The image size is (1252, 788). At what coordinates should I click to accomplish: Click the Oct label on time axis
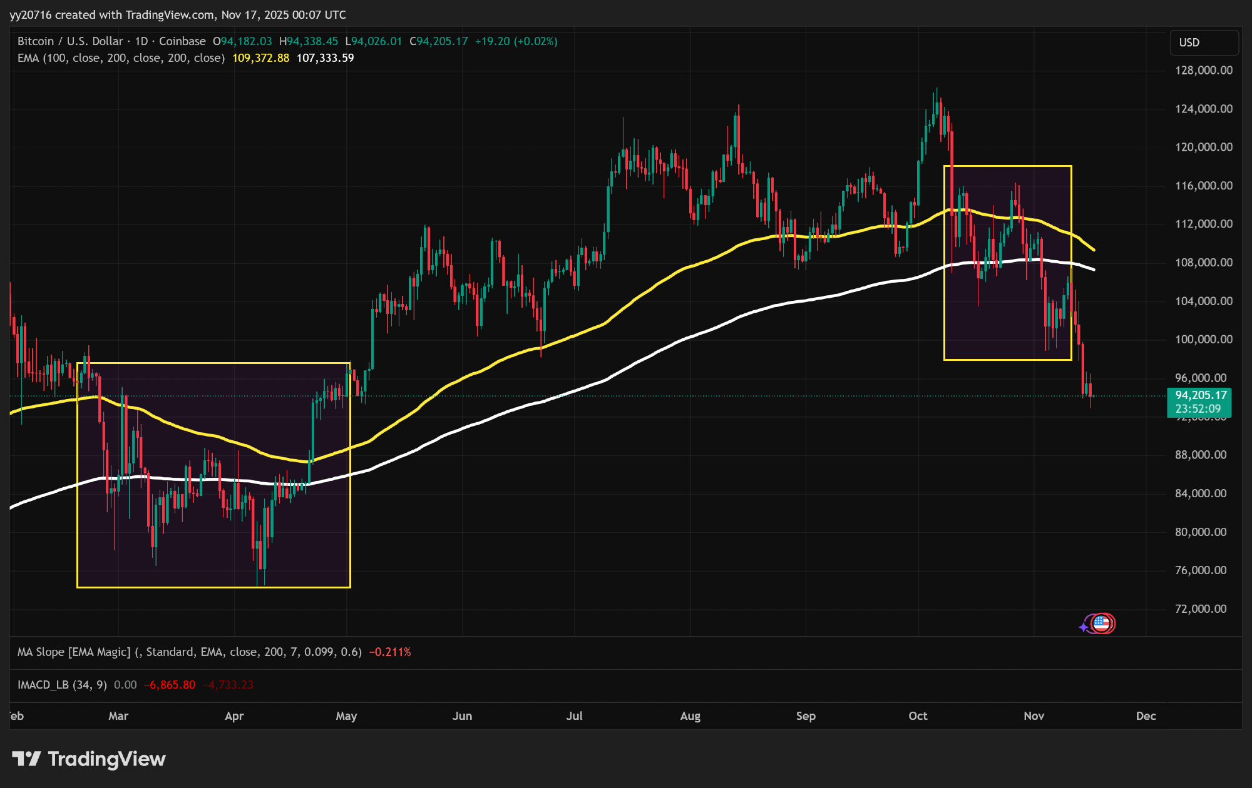918,716
